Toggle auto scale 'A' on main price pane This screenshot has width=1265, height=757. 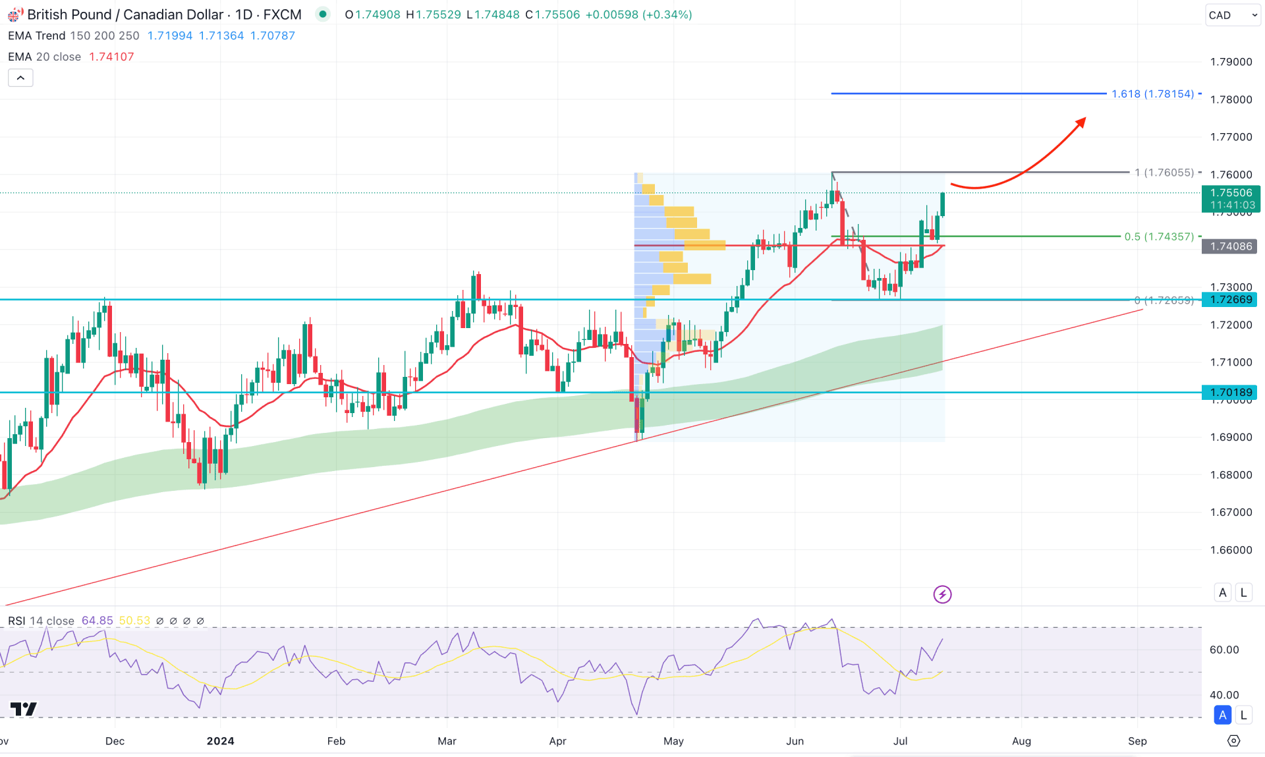click(1223, 592)
